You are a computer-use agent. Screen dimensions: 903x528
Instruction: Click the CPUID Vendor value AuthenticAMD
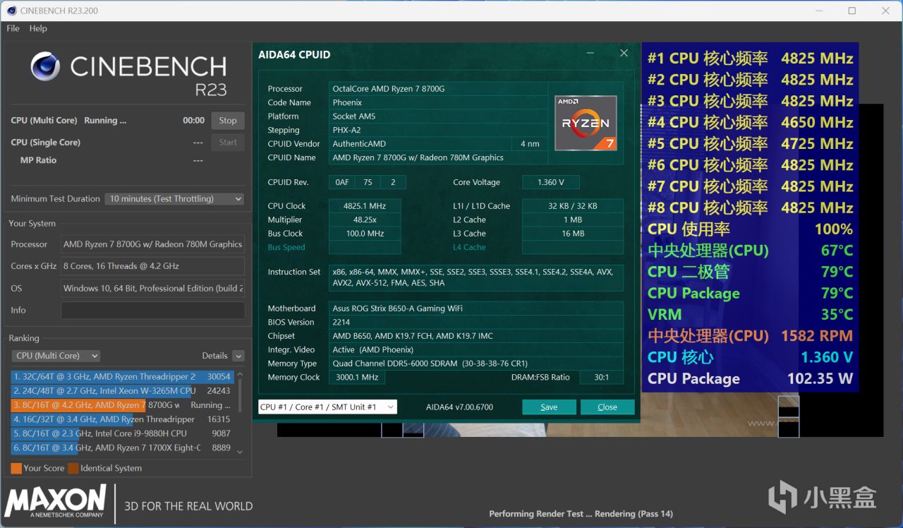click(x=420, y=144)
